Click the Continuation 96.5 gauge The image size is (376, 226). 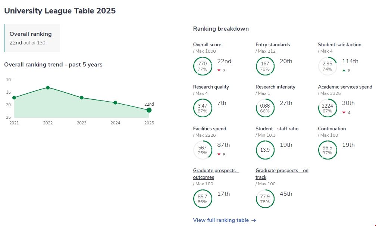[x=327, y=150]
